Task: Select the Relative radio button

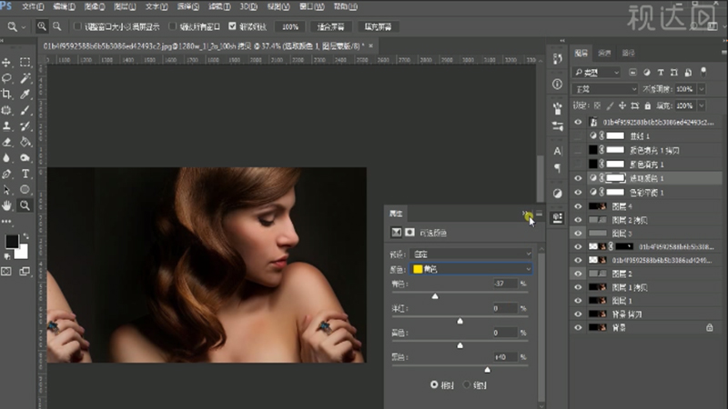Action: click(434, 384)
